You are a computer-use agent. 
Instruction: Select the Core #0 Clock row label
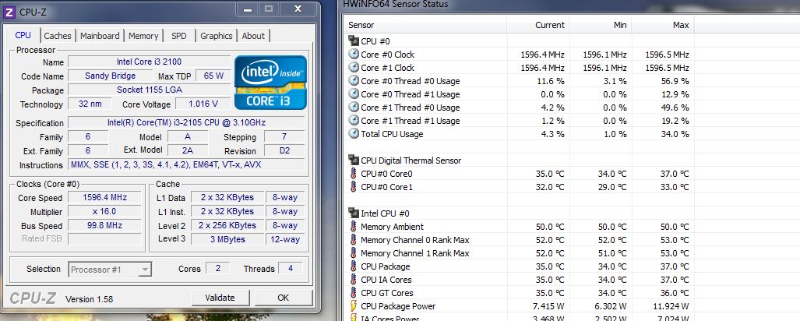coord(387,54)
